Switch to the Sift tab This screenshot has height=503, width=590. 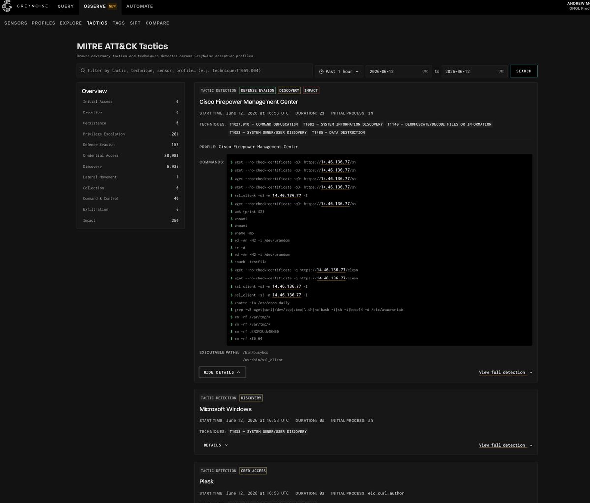tap(135, 23)
